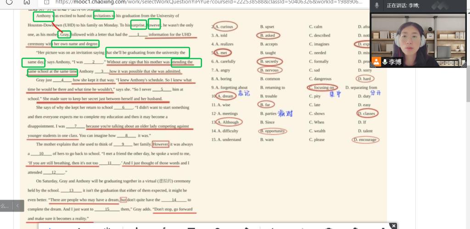Screen dimensions: 470x229
Task: Click the orange participant avatar icon
Action: [x=376, y=62]
